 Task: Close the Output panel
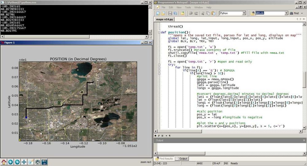click(304, 140)
